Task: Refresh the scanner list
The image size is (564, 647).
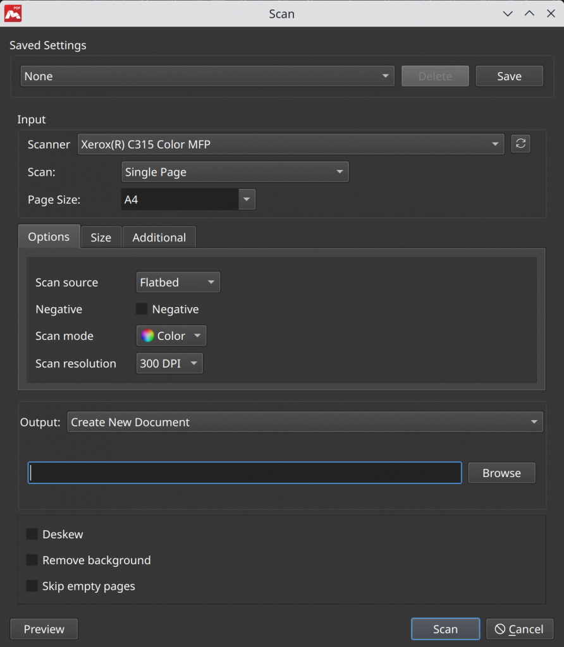Action: (x=520, y=143)
